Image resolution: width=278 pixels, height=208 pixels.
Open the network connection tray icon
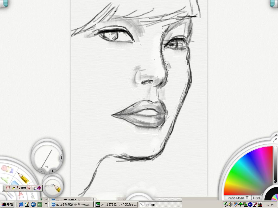[x=245, y=204]
